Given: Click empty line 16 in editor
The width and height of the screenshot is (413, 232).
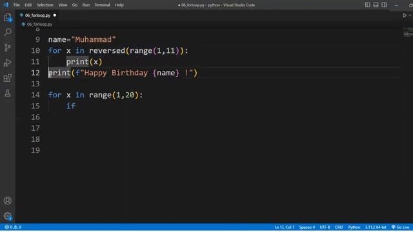Looking at the screenshot, I should coord(224,117).
